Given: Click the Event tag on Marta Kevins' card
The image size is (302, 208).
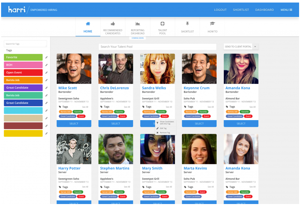Looking at the screenshot, I should [x=202, y=192].
